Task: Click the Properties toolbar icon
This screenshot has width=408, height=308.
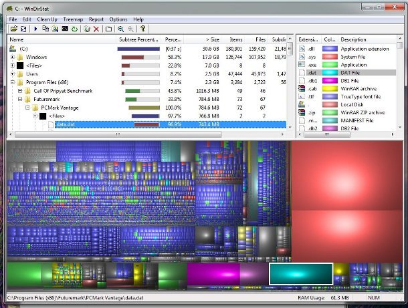Action: coord(108,29)
